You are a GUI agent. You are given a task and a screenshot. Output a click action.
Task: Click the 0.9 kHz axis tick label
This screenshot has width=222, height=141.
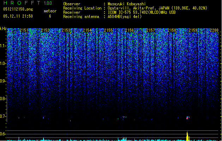click(3, 81)
